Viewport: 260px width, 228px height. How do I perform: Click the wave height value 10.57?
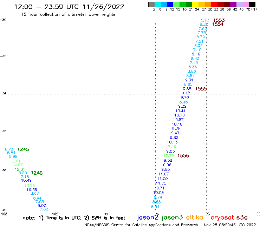point(178,120)
